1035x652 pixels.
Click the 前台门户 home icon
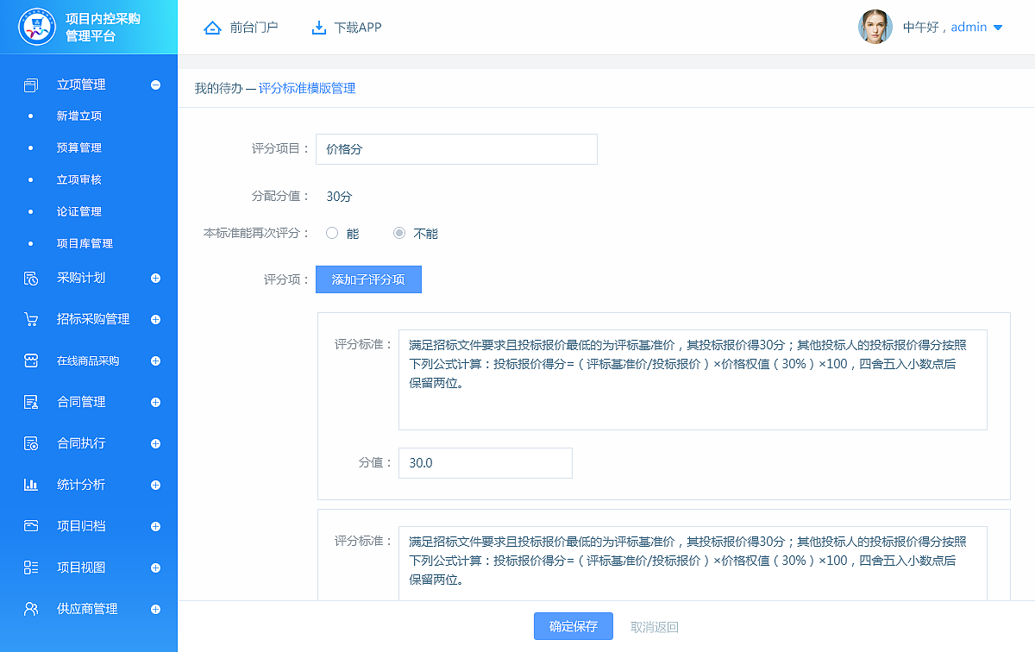(212, 27)
